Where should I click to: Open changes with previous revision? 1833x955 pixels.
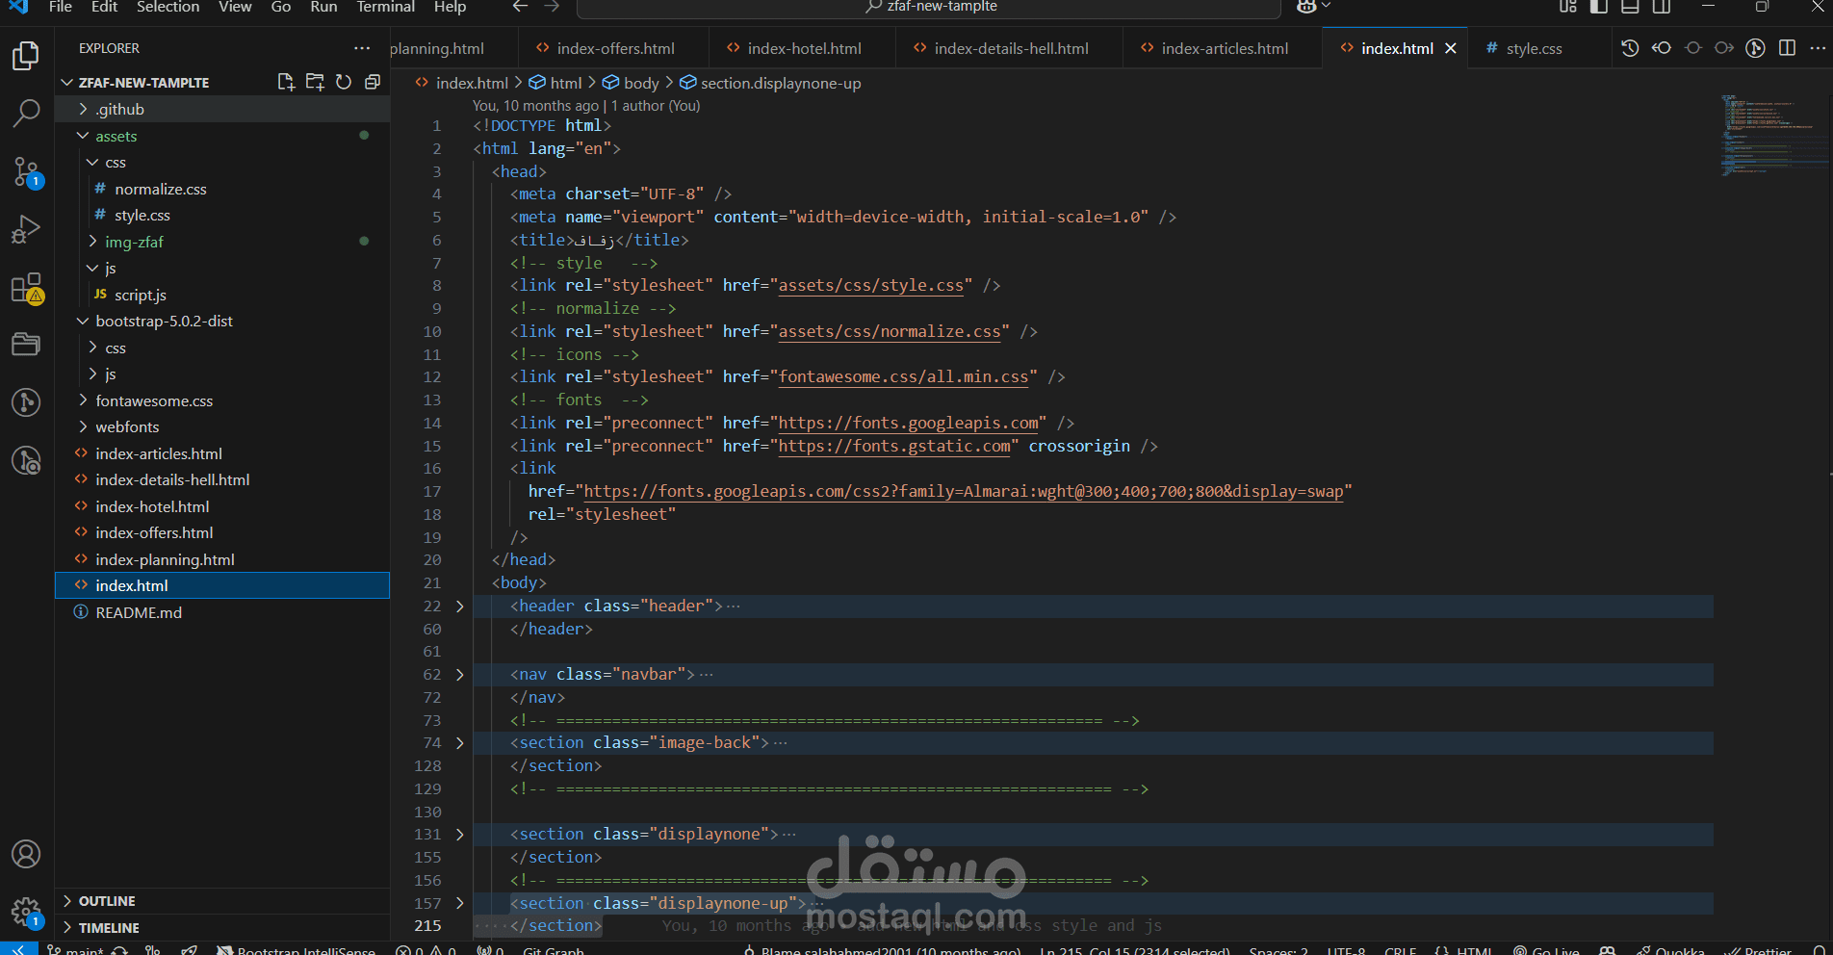(1662, 48)
